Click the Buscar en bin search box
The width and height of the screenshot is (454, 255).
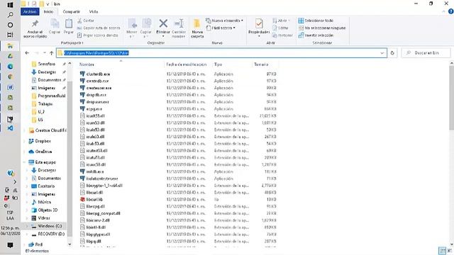click(x=426, y=53)
